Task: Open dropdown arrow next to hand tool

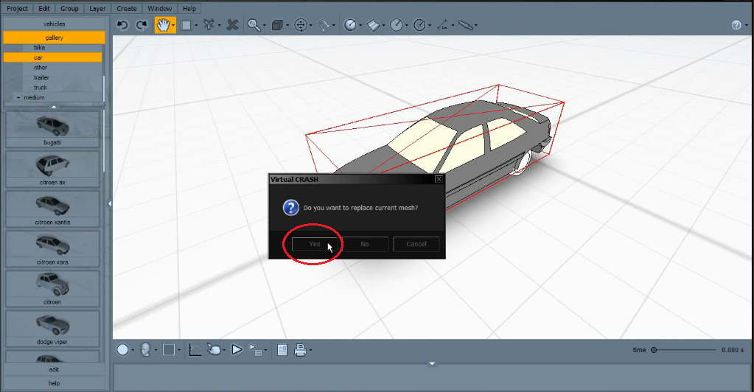Action: [173, 26]
